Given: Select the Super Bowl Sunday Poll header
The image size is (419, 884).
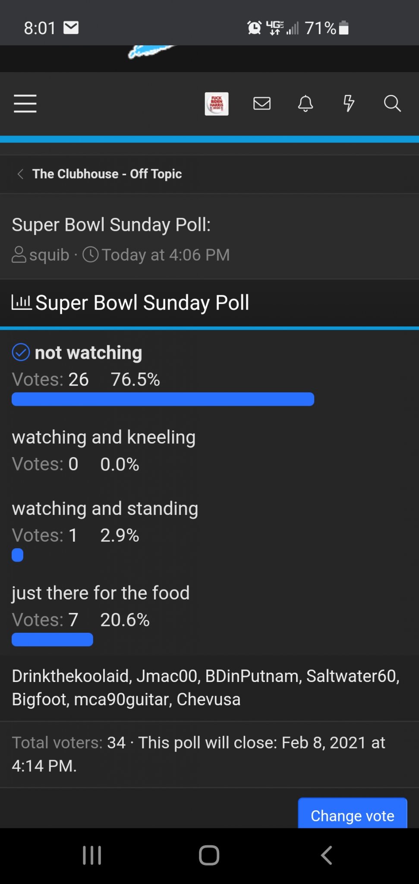Looking at the screenshot, I should tap(142, 303).
